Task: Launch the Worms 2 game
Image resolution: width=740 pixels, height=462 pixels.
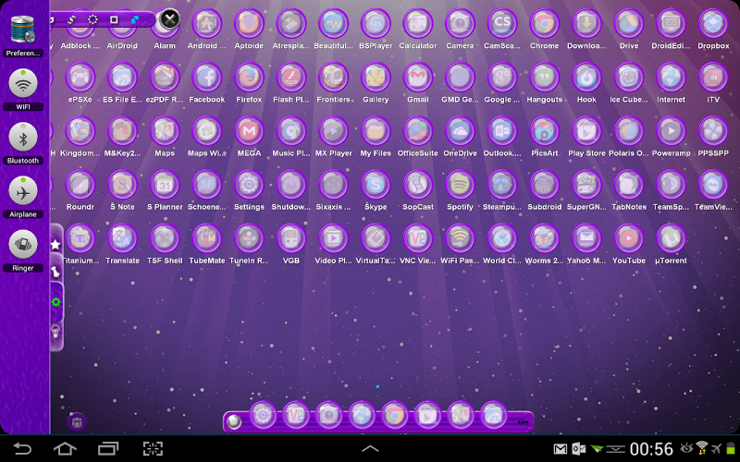Action: click(x=544, y=238)
